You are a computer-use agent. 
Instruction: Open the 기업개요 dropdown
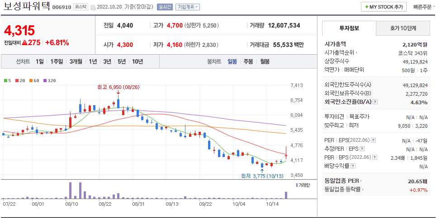point(188,7)
